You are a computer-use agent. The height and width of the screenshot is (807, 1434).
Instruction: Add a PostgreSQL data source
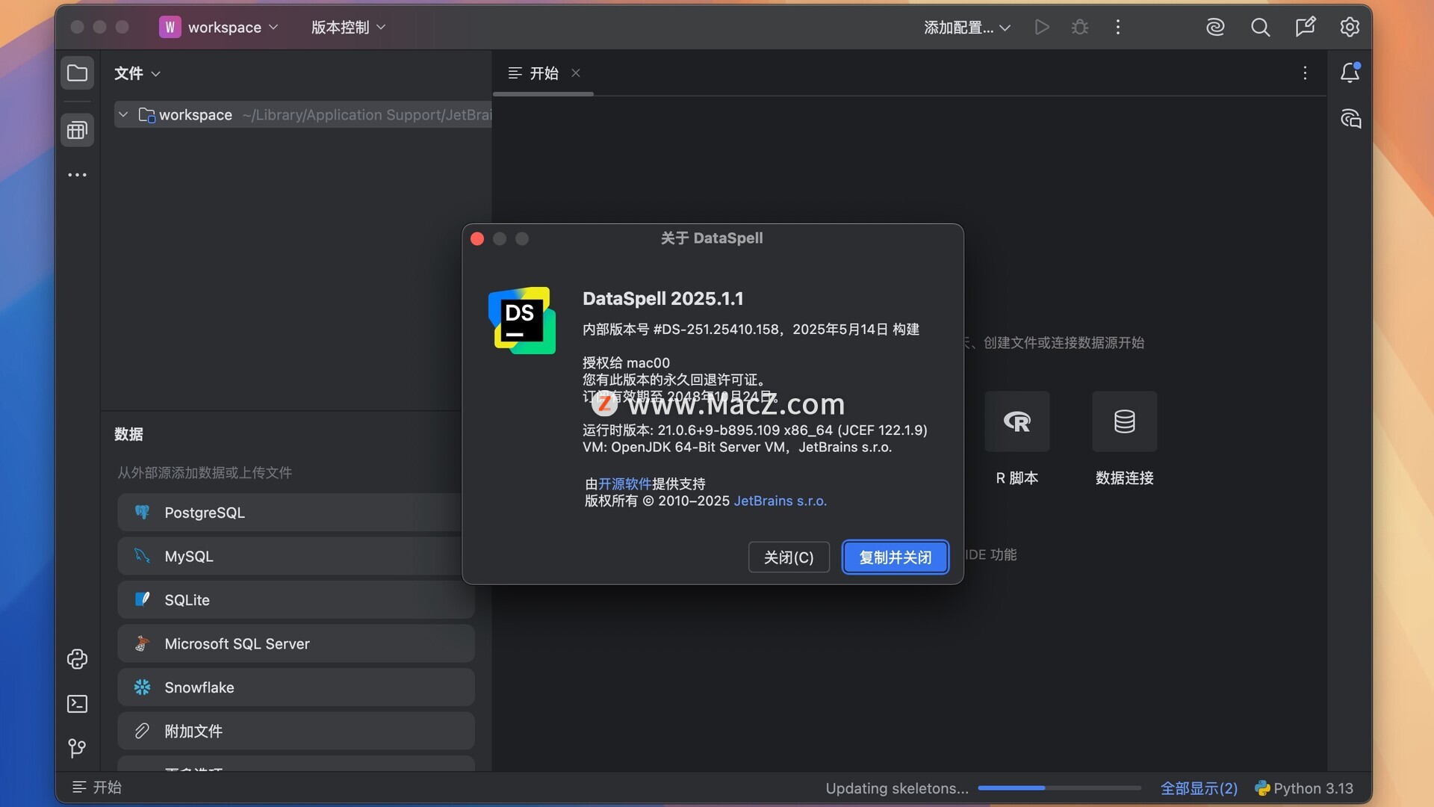(x=296, y=513)
